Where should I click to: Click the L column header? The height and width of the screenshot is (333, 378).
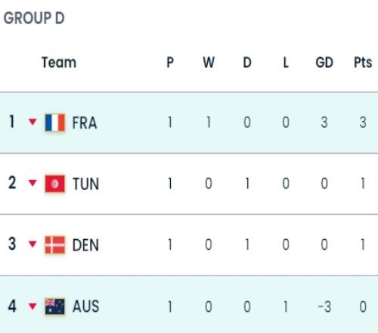point(286,62)
